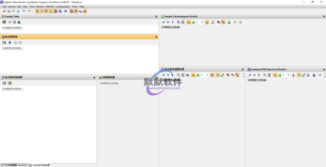This screenshot has width=326, height=167.
Task: Open the Identify menu
Action: tap(40, 6)
